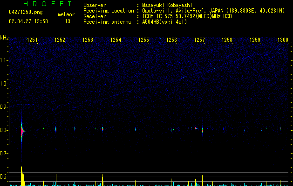The height and width of the screenshot is (186, 293).
Task: Click observer name Masayuki Kobayashi
Action: pyautogui.click(x=167, y=5)
